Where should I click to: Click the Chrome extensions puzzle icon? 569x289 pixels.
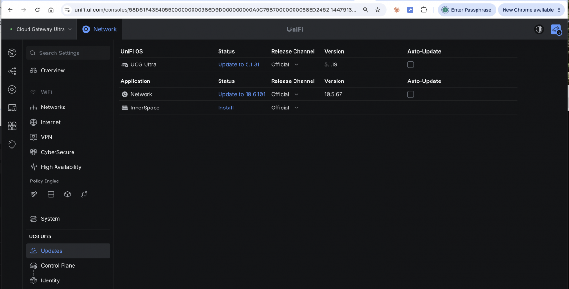pyautogui.click(x=424, y=9)
